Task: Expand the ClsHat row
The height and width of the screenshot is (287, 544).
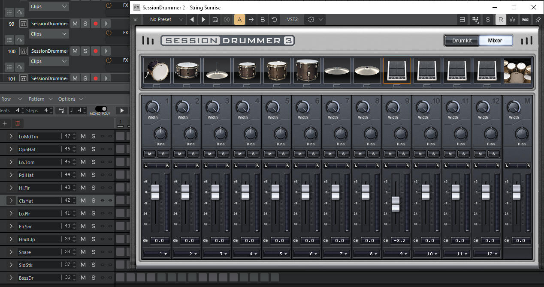Action: (x=11, y=200)
